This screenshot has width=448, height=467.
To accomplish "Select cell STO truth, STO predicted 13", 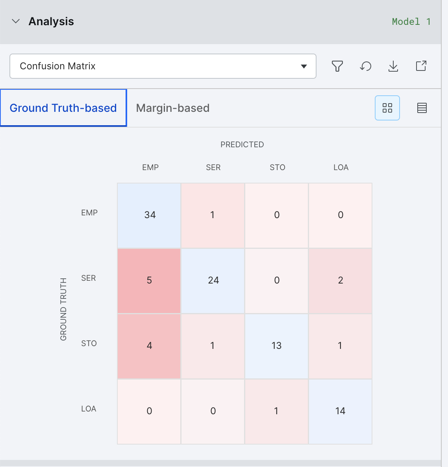I will click(x=276, y=346).
